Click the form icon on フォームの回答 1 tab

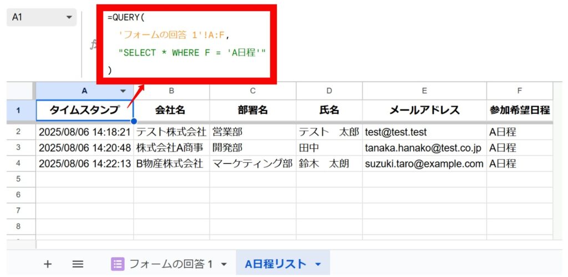tap(118, 264)
